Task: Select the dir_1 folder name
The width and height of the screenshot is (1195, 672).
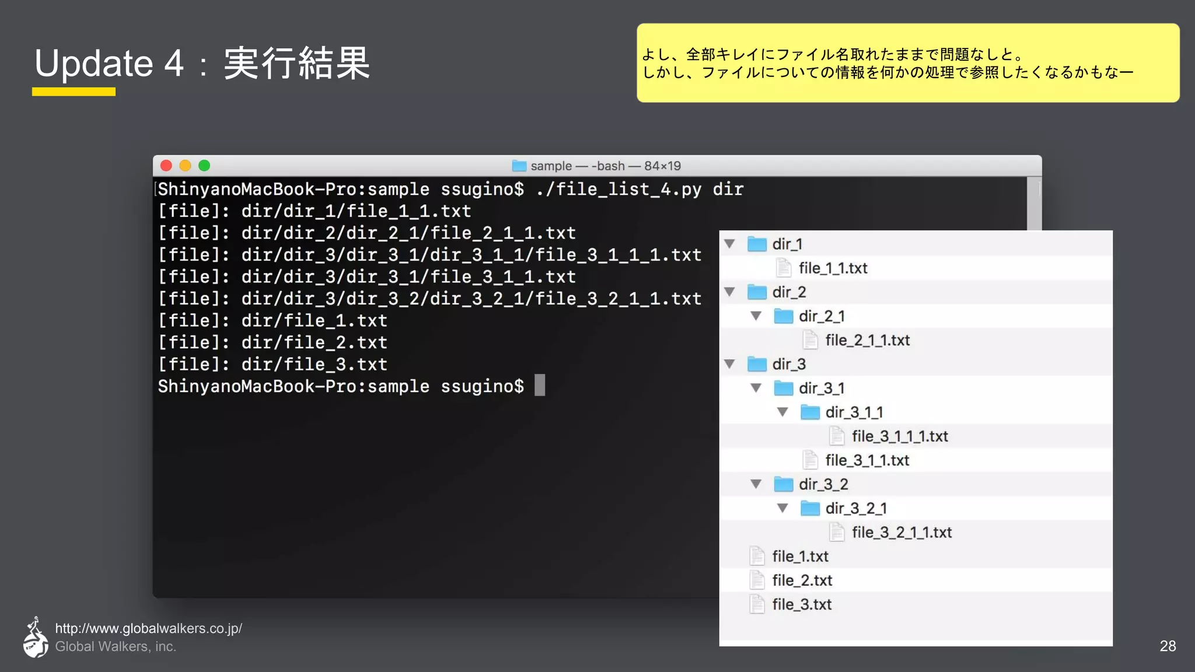Action: tap(788, 244)
